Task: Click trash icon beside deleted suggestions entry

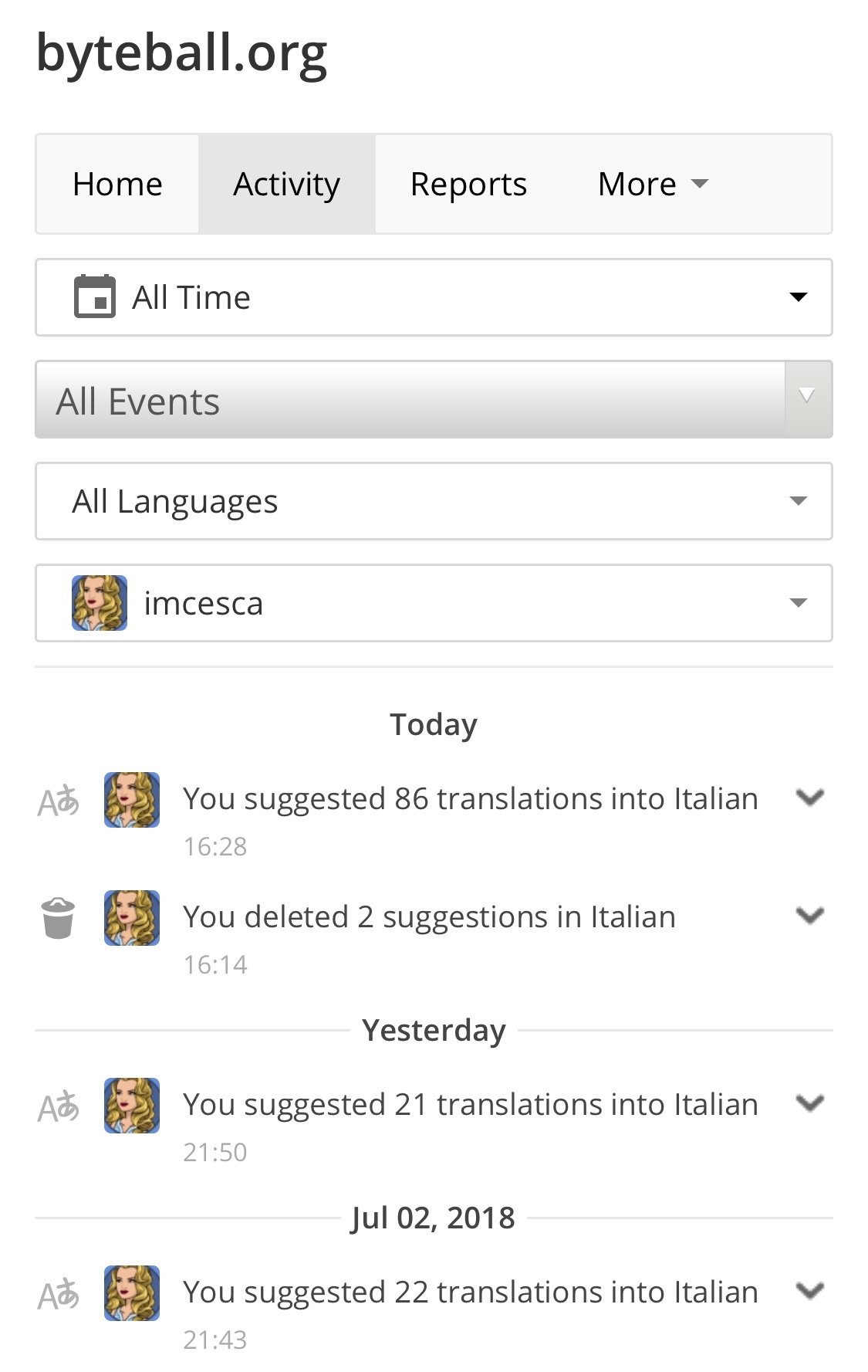Action: 58,918
